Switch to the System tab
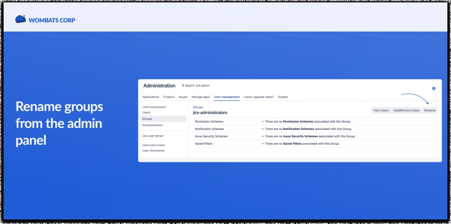This screenshot has height=224, width=451. coord(283,97)
